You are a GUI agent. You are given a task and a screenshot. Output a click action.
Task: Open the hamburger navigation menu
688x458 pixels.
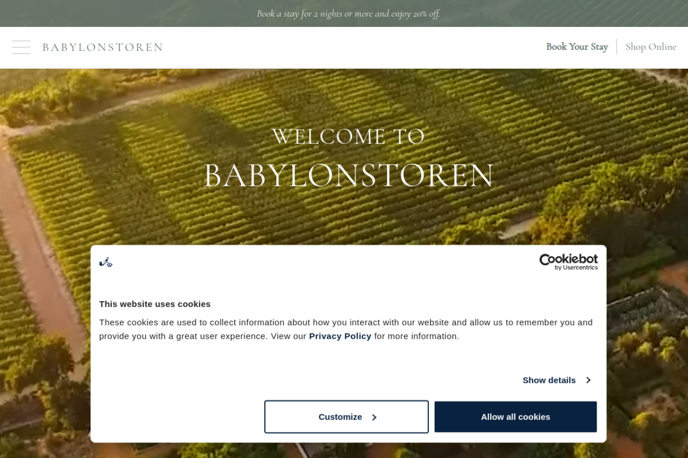tap(21, 47)
